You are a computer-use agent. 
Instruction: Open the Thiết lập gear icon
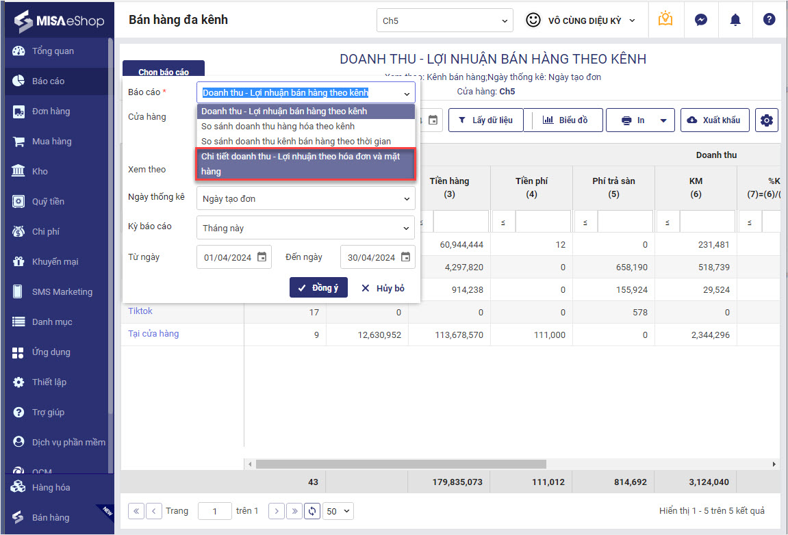(x=18, y=382)
